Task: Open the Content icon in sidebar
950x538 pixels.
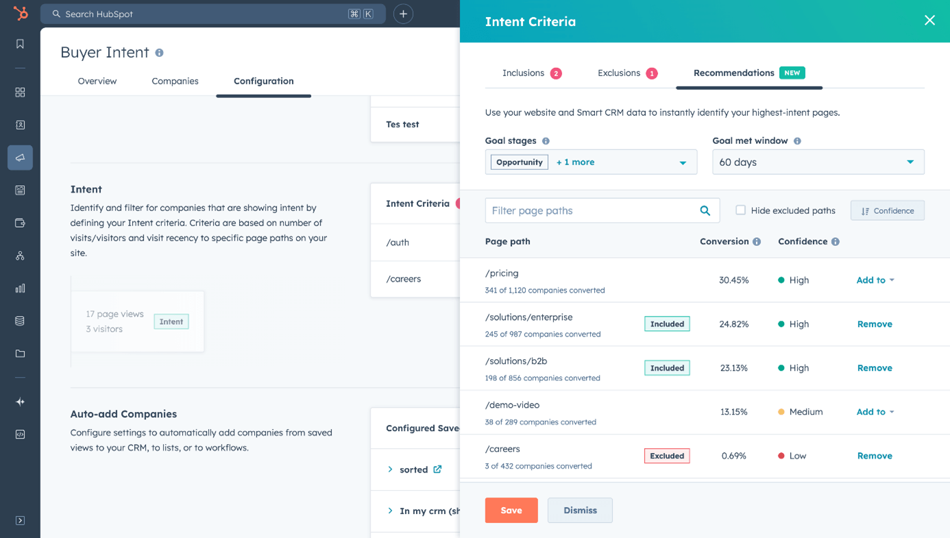Action: [x=20, y=190]
